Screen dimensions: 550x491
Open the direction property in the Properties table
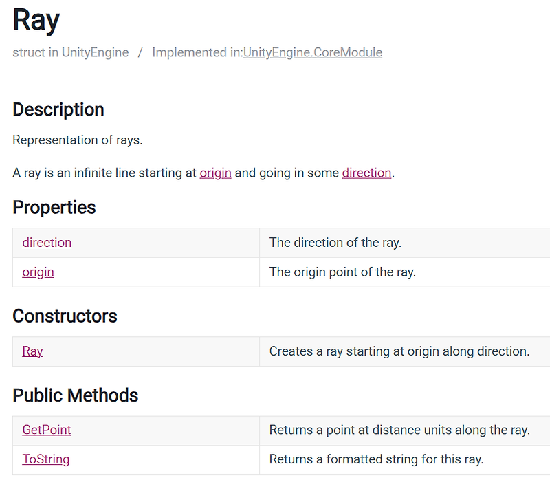pos(47,242)
